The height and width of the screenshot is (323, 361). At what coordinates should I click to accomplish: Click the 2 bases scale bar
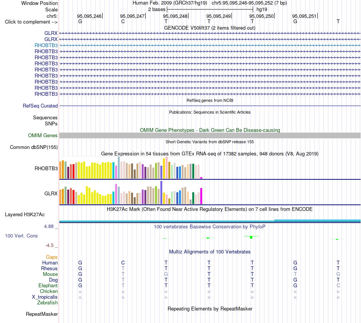pyautogui.click(x=210, y=9)
